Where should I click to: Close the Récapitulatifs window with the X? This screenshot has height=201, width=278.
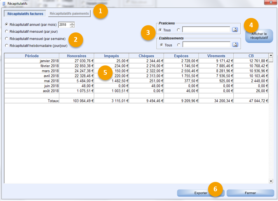click(270, 2)
